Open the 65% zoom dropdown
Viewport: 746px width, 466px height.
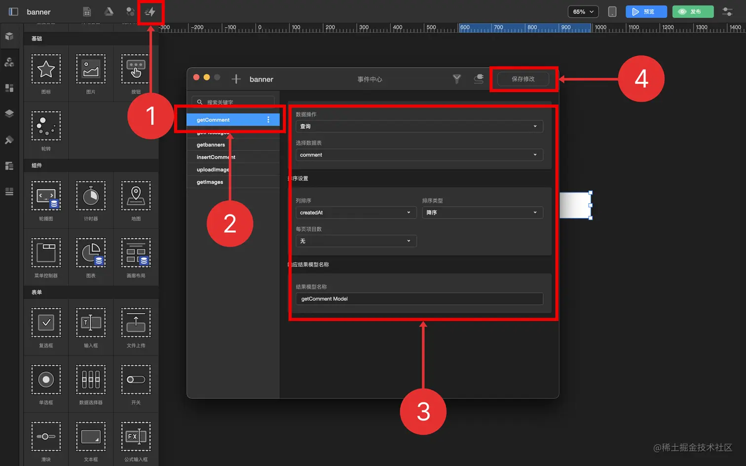tap(583, 12)
